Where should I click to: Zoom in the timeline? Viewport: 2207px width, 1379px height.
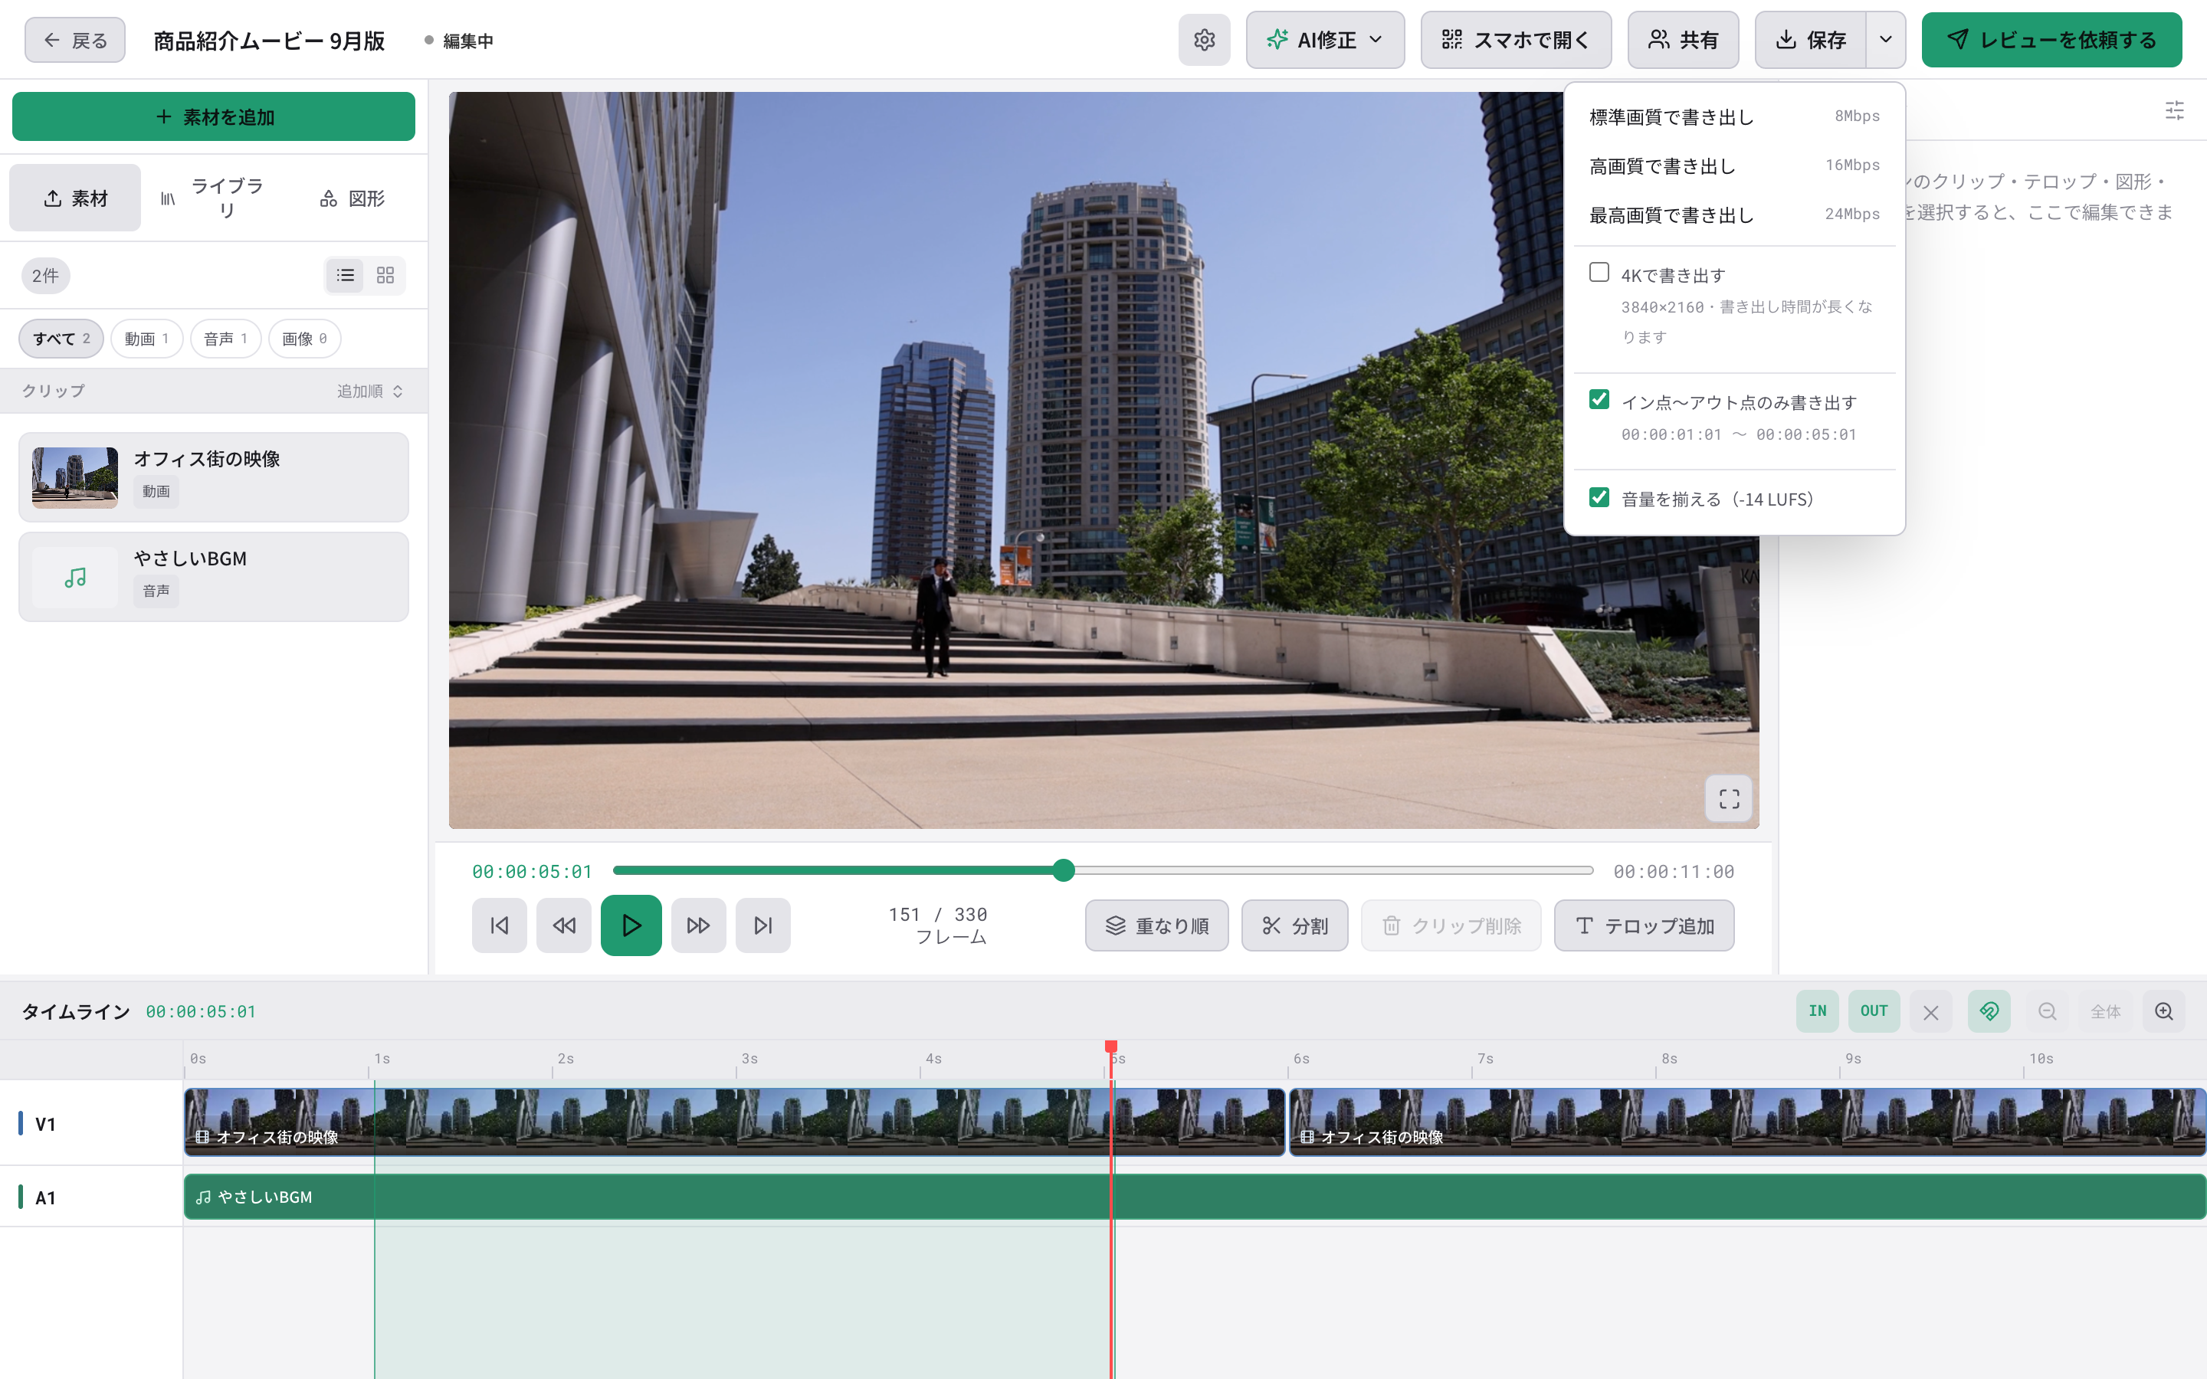(x=2164, y=1011)
